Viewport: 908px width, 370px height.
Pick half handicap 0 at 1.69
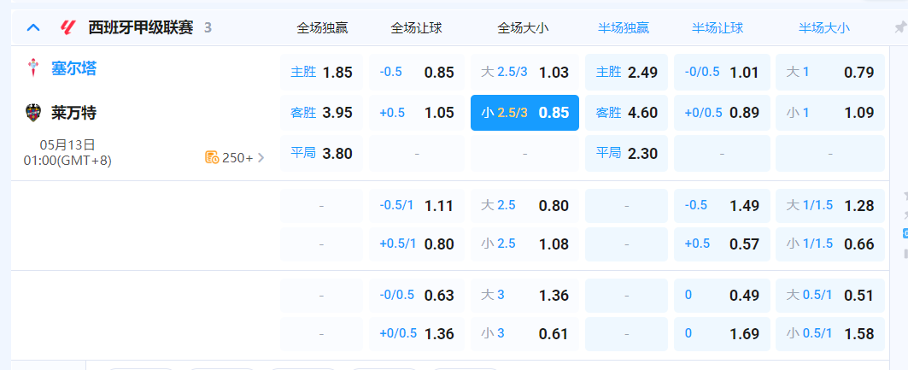pyautogui.click(x=722, y=334)
